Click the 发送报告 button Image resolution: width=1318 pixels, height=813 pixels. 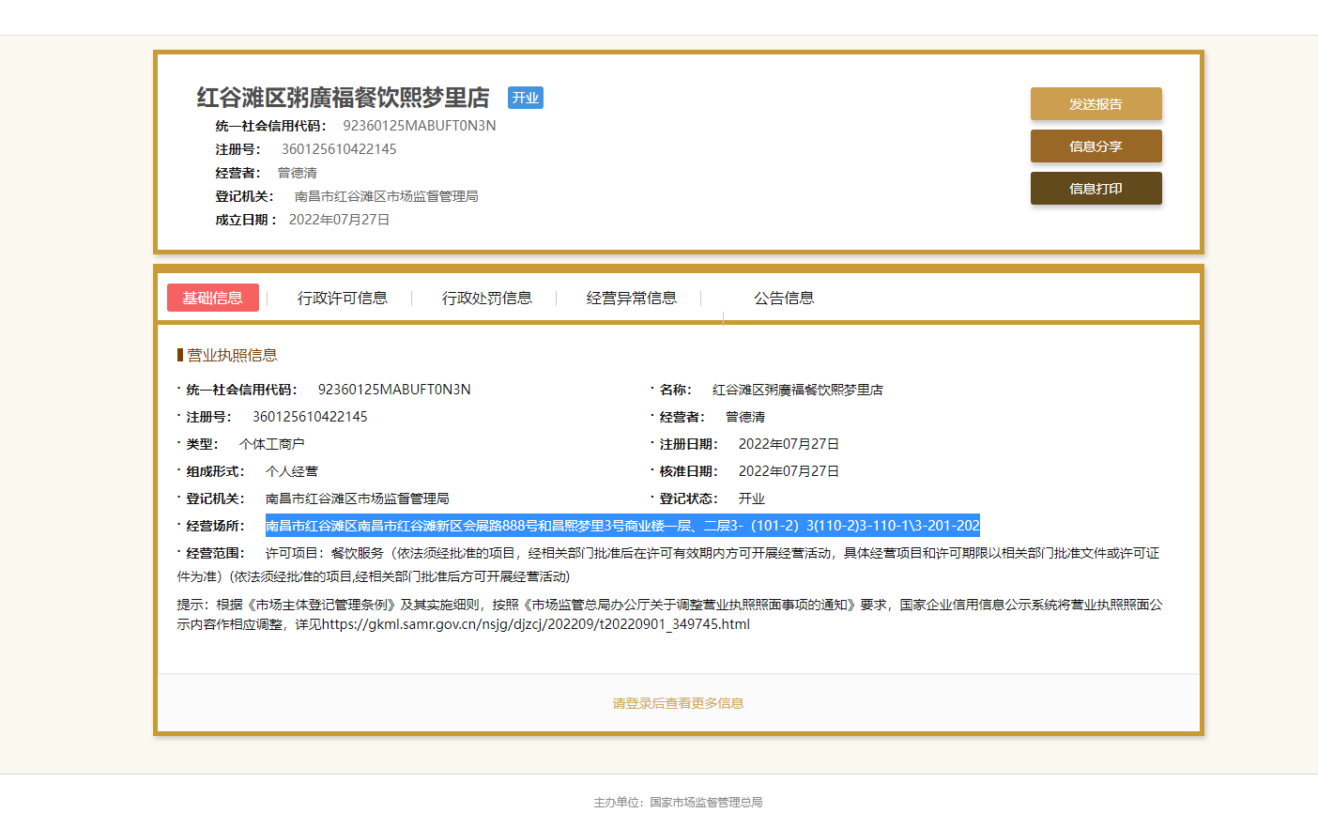(1096, 104)
